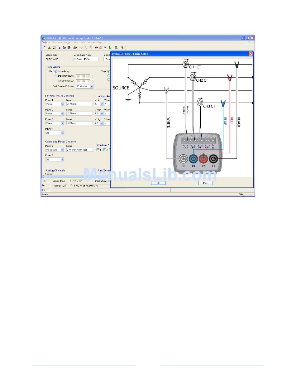
Task: Open the Power 3 type dropdown
Action: (x=62, y=123)
